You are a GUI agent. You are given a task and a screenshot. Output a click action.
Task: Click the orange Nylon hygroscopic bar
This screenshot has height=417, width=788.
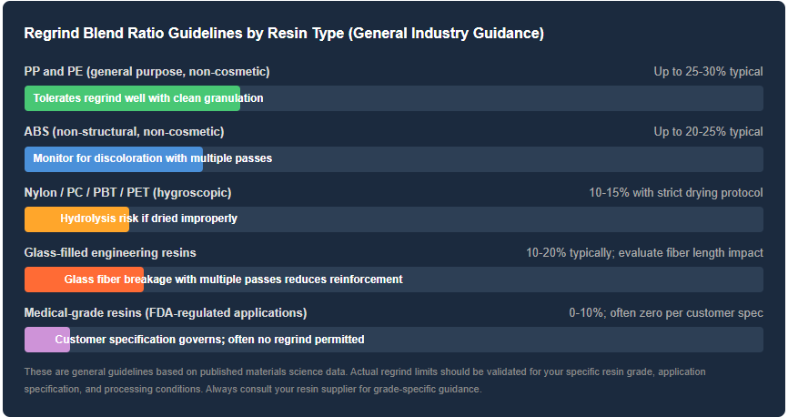click(77, 219)
